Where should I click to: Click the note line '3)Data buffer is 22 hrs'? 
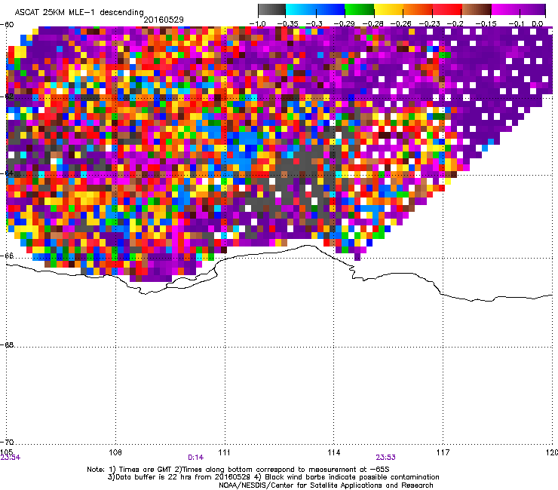273,477
